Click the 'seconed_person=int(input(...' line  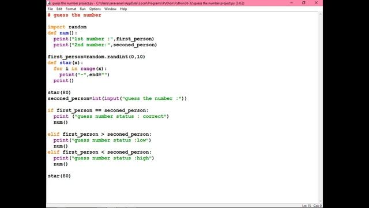(x=117, y=98)
